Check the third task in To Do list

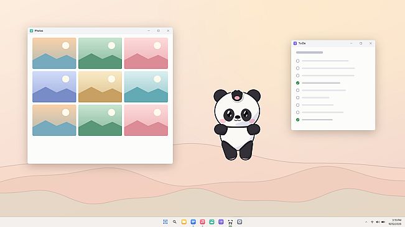298,76
